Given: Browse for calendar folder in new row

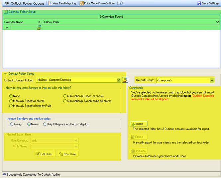Looking at the screenshot, I should [x=39, y=28].
